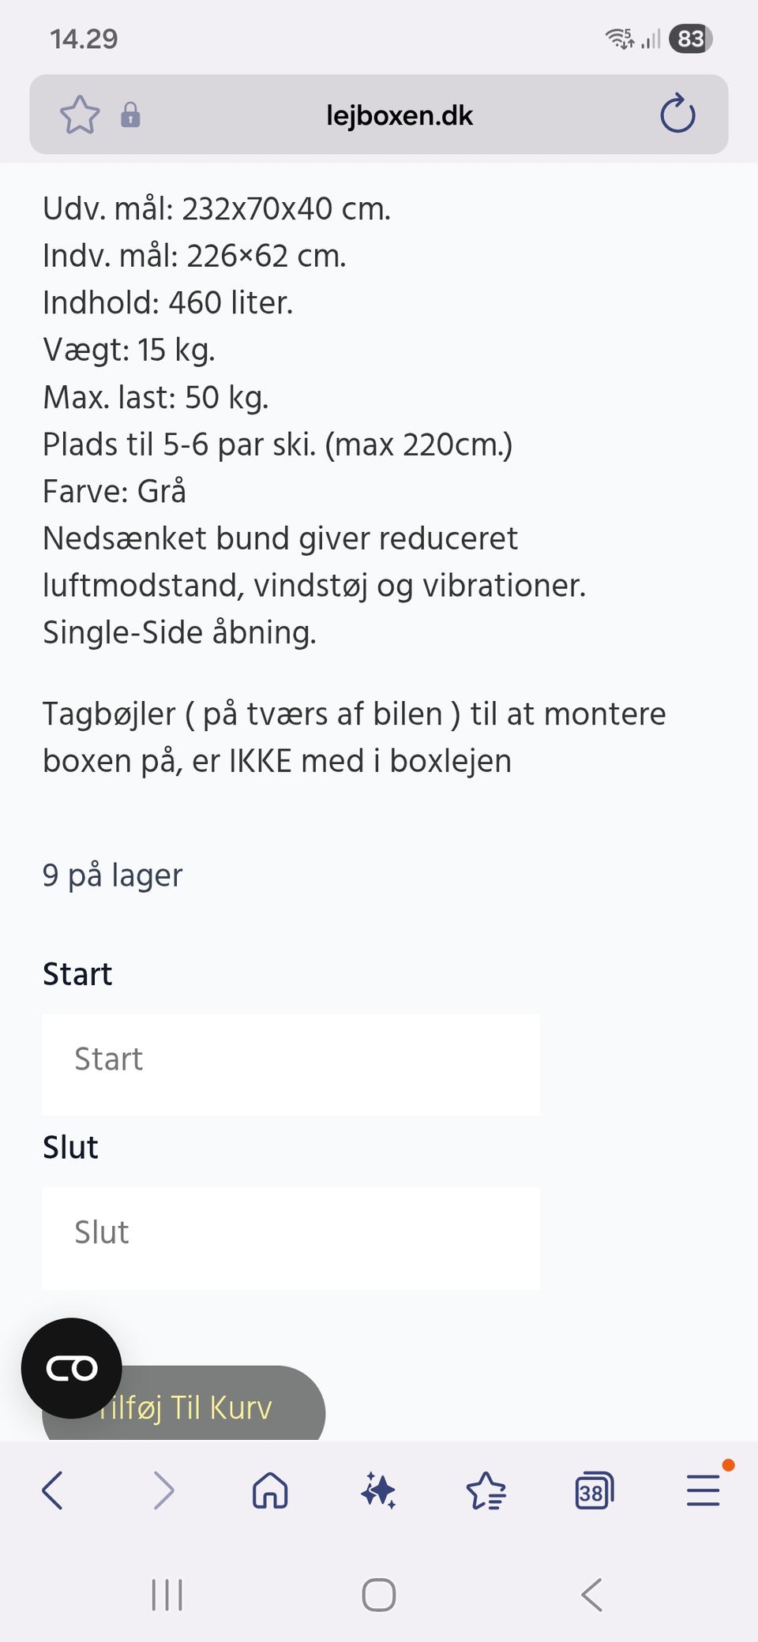Bookmark this page with the star icon
The height and width of the screenshot is (1642, 758).
coord(80,115)
